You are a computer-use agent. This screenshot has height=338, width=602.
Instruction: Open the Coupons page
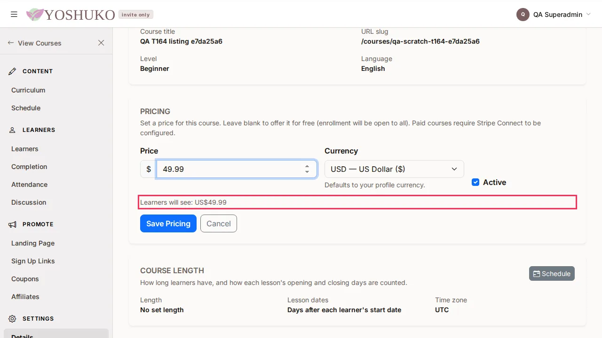point(25,279)
